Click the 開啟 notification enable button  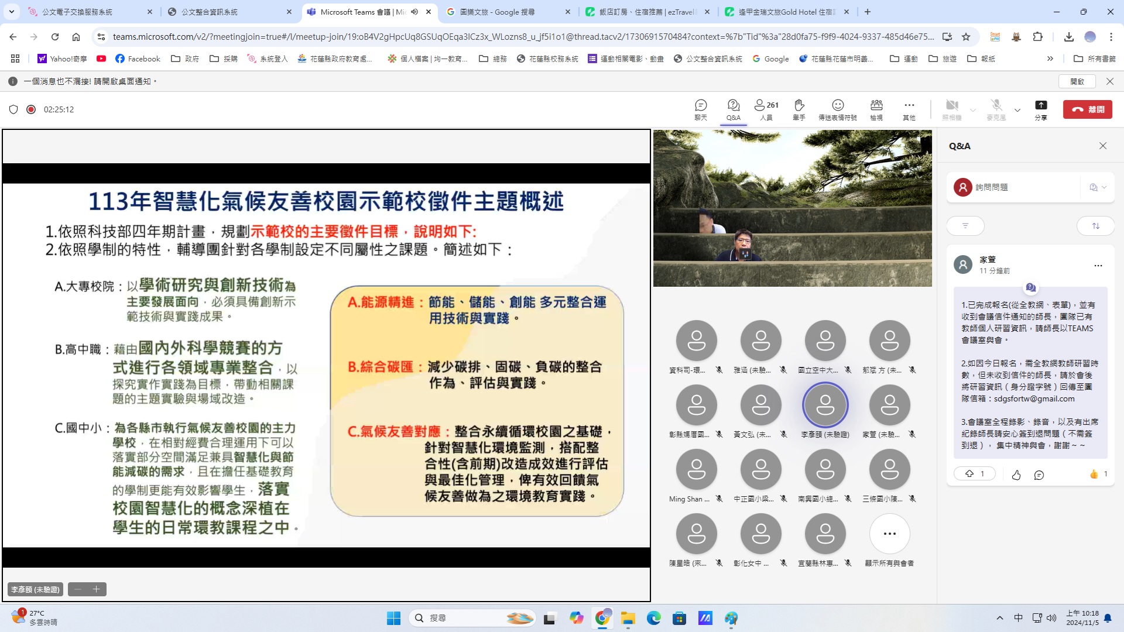(x=1077, y=81)
